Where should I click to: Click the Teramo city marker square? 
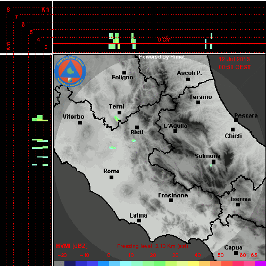(x=198, y=103)
